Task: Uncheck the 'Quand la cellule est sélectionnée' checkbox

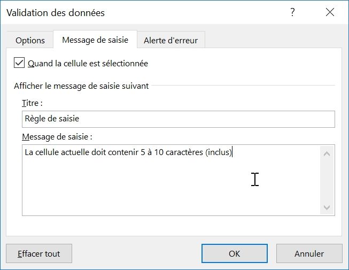Action: [20, 63]
